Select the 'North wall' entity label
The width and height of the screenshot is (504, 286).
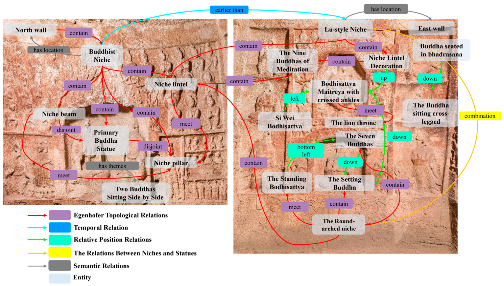(31, 30)
